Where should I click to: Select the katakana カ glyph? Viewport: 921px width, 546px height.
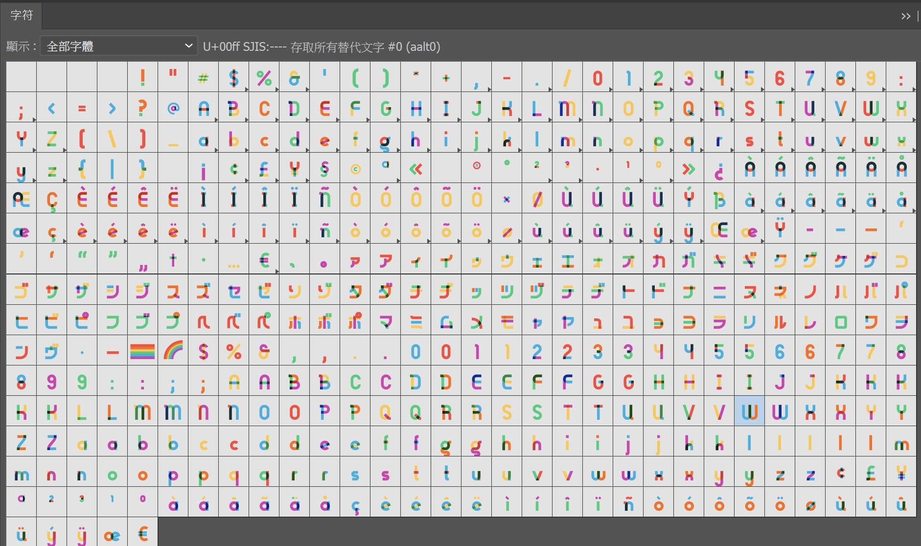tap(658, 259)
